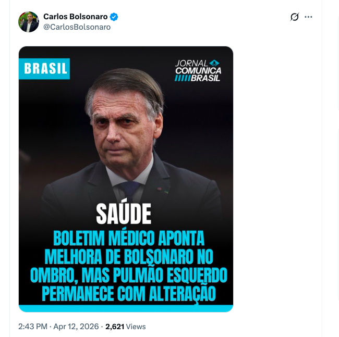Click the Jornal Comunica Brasil logo
The height and width of the screenshot is (337, 339).
coord(198,70)
